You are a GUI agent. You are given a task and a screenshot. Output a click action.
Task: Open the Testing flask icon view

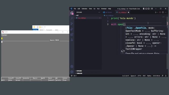click(x=72, y=40)
